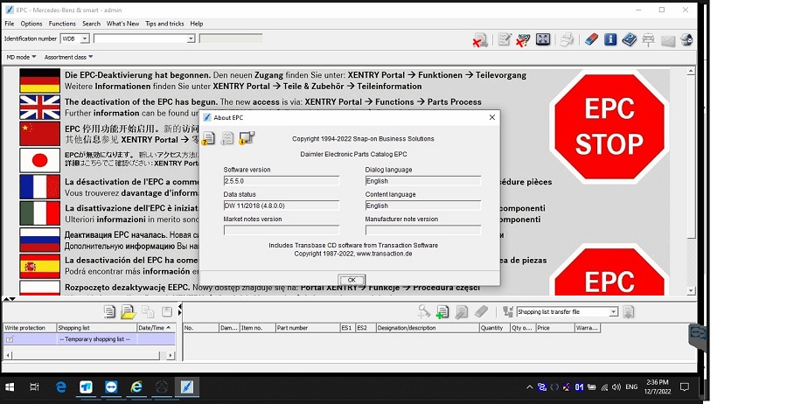
Task: Open the Help menu
Action: 196,24
